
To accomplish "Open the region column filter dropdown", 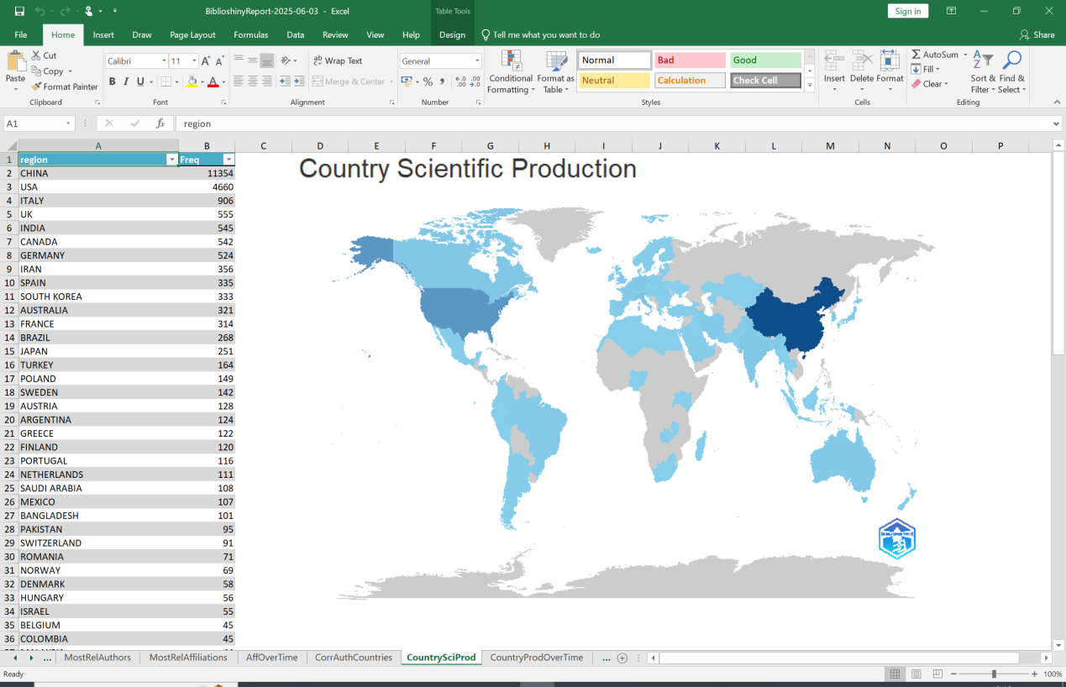I will pyautogui.click(x=172, y=160).
